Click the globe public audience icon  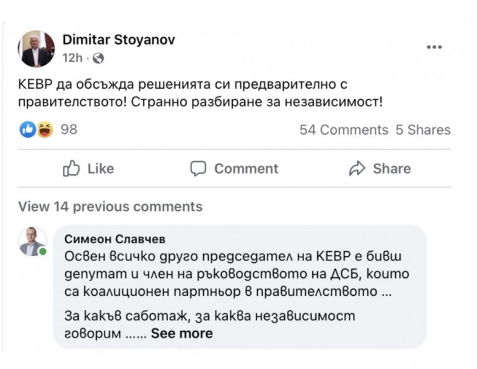tap(98, 58)
